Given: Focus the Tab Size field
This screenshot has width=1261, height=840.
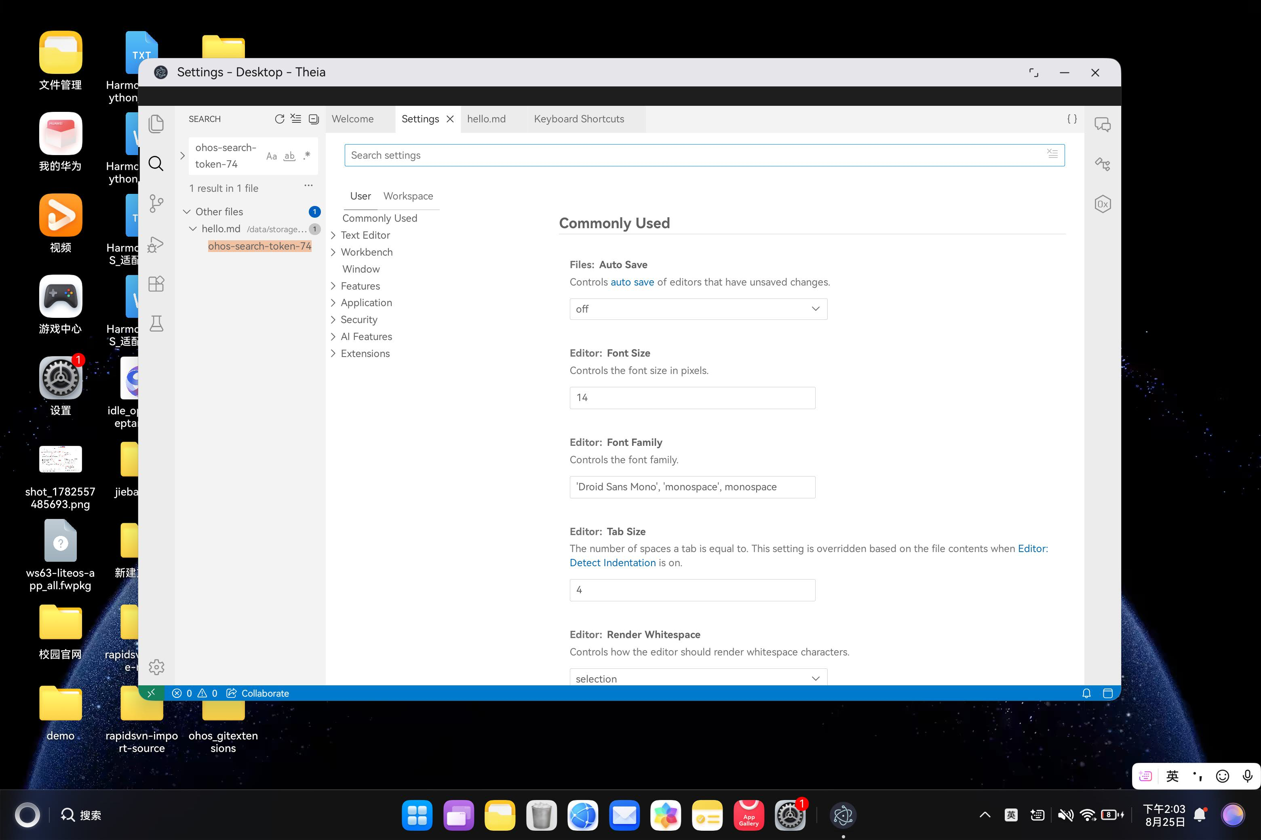Looking at the screenshot, I should [x=692, y=590].
